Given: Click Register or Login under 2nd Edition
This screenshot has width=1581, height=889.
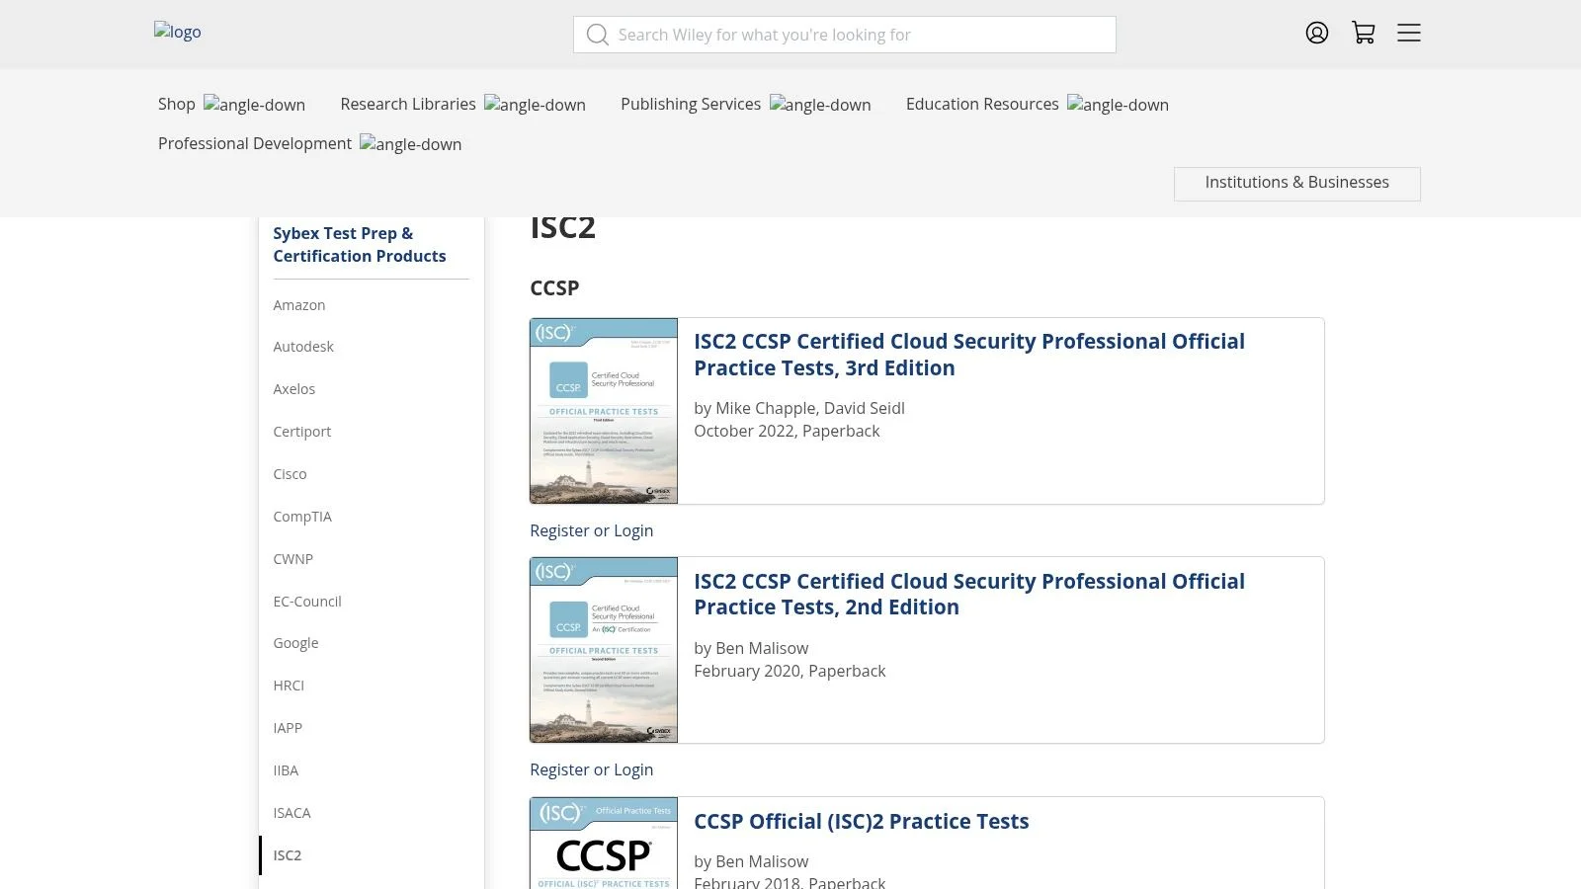Looking at the screenshot, I should click(x=592, y=770).
